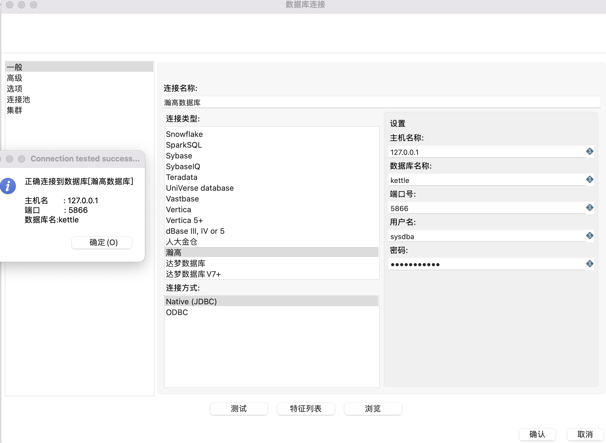Click the 测试 test button
Image resolution: width=606 pixels, height=443 pixels.
pos(239,409)
